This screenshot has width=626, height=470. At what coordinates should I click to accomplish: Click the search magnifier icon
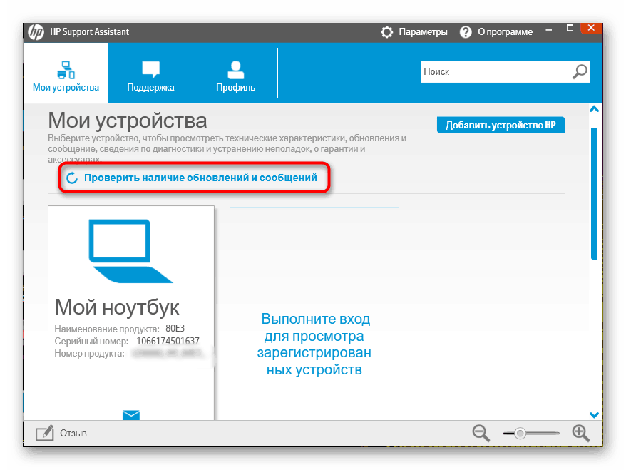click(579, 71)
